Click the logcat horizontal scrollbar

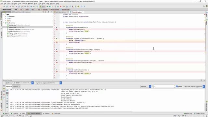tap(71, 112)
